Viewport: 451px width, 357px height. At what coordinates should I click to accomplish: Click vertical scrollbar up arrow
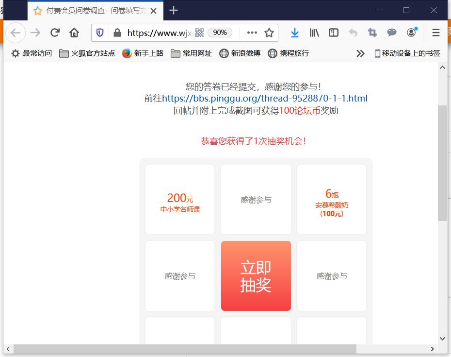(x=442, y=68)
